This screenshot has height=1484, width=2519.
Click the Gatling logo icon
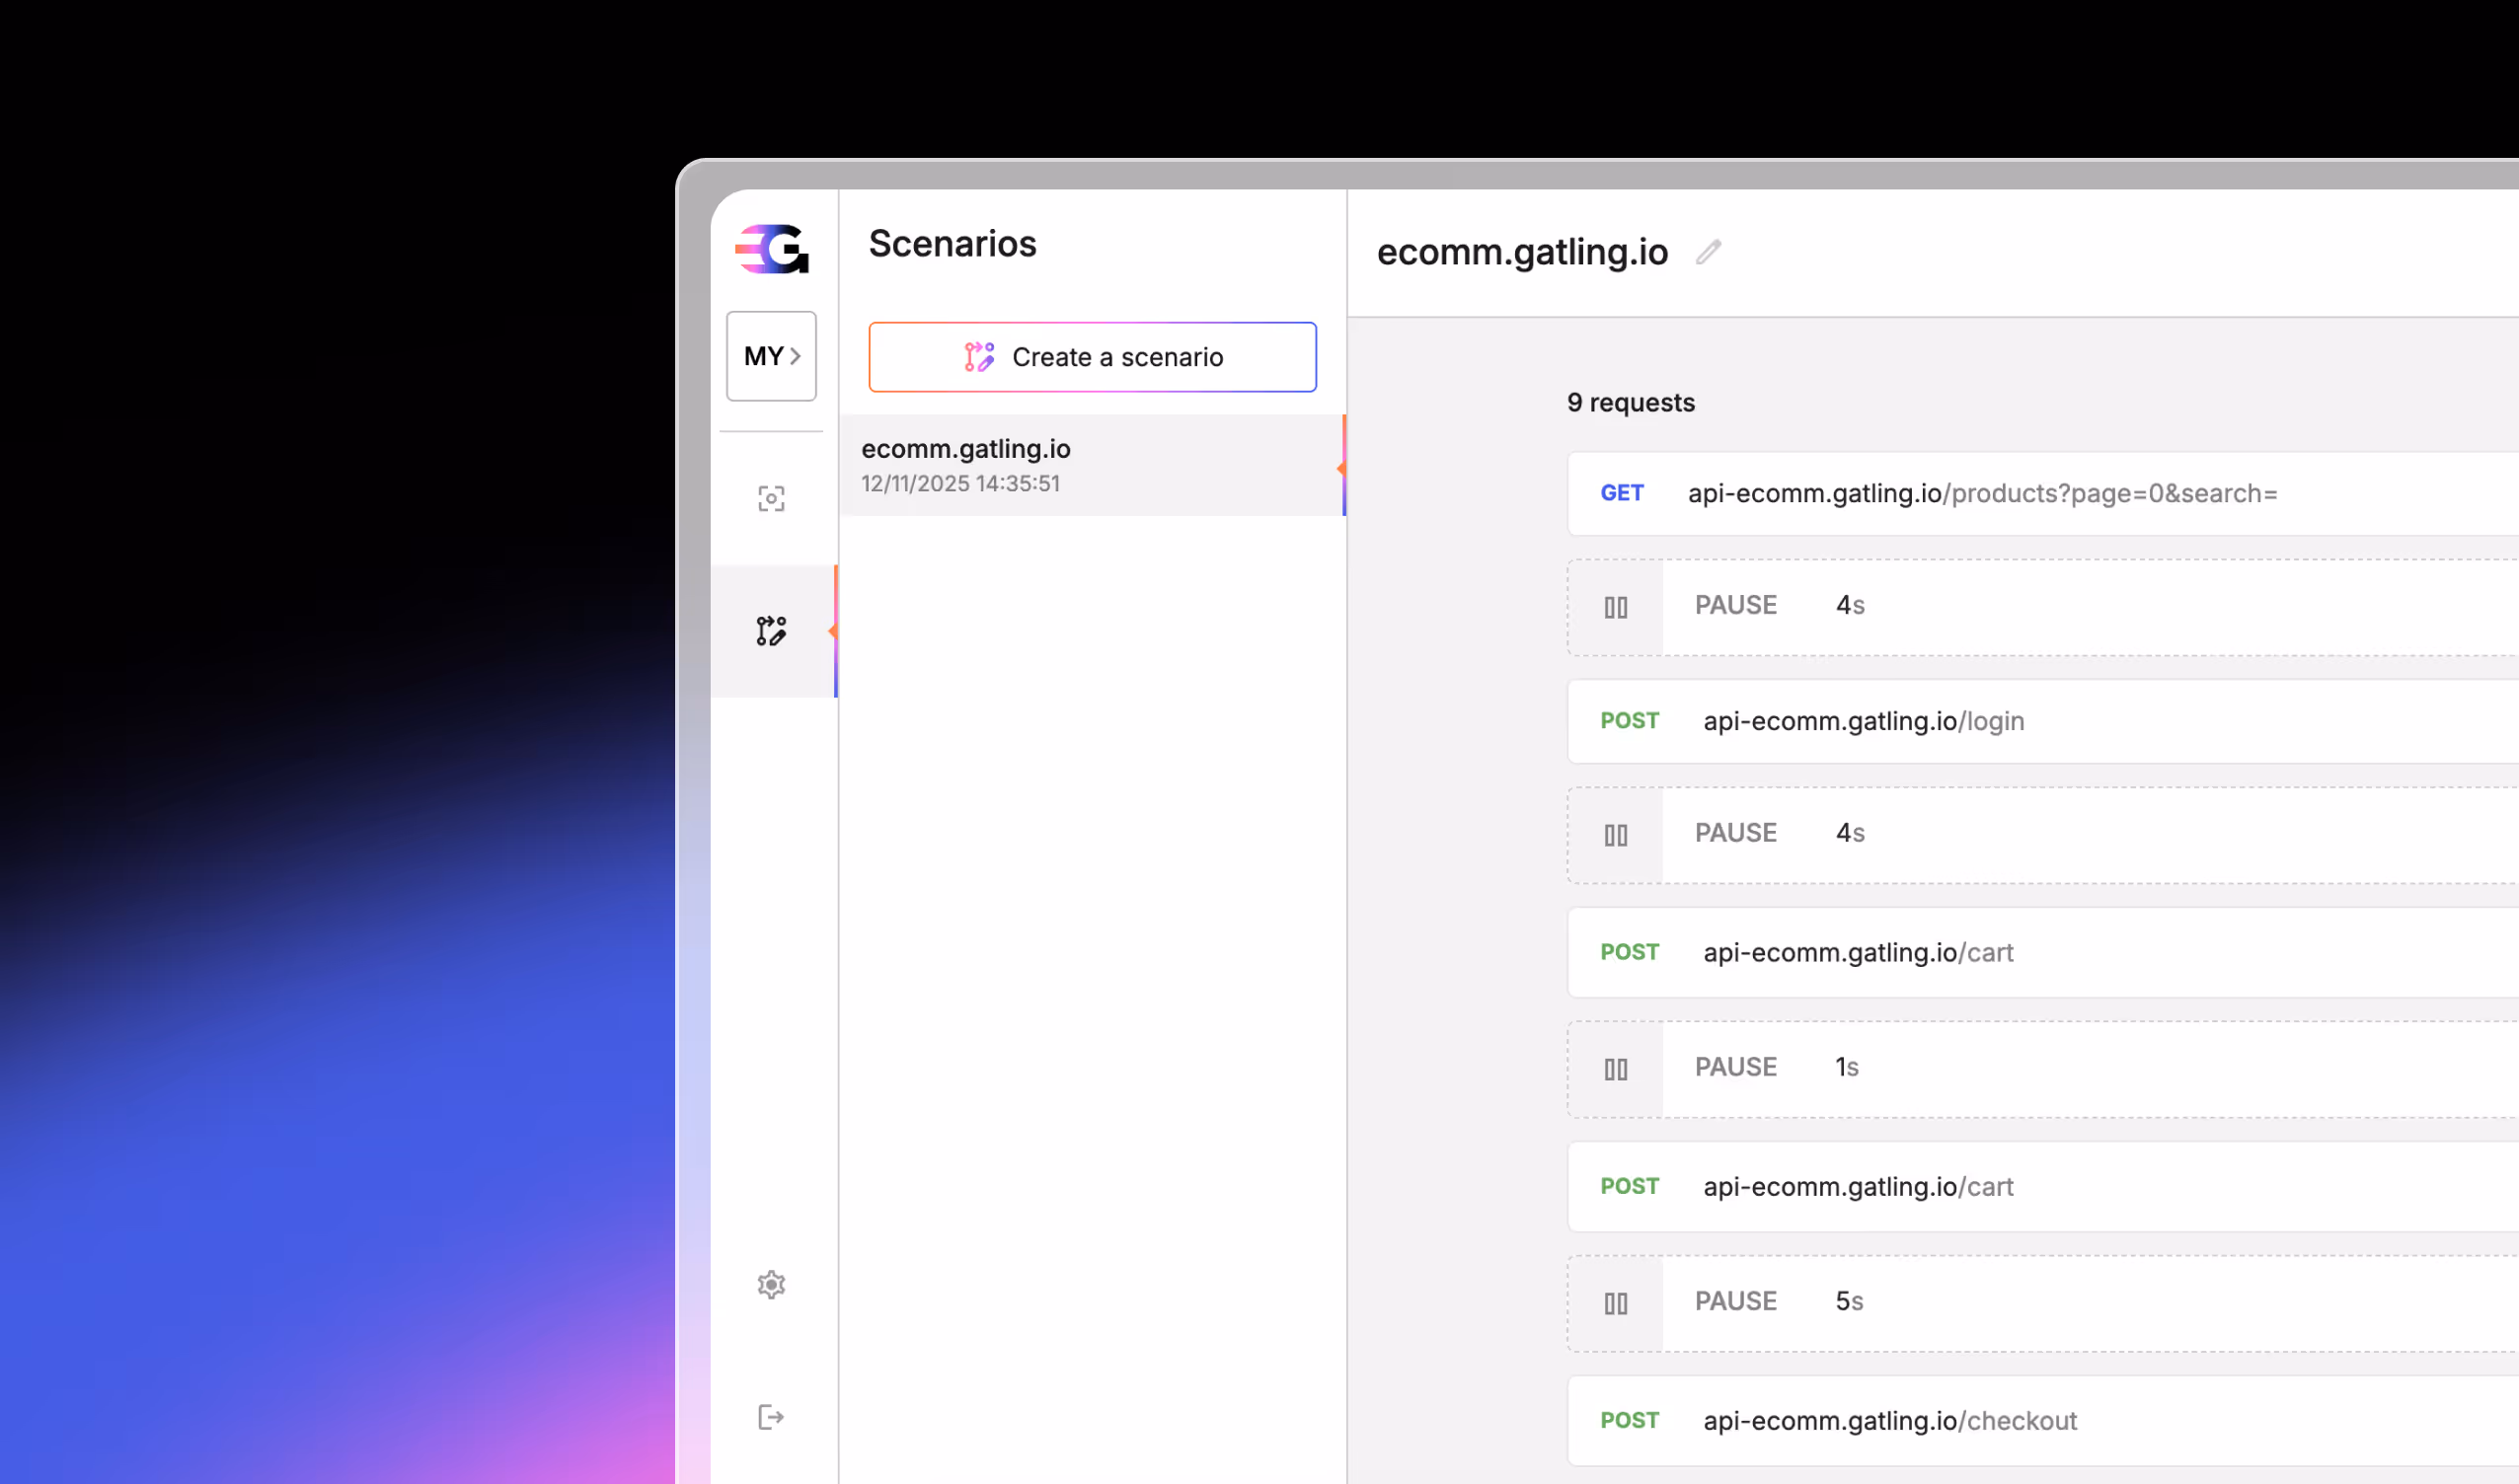click(771, 249)
